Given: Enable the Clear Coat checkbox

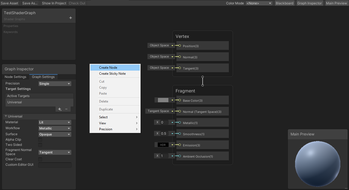Looking at the screenshot, I should [x=40, y=159].
